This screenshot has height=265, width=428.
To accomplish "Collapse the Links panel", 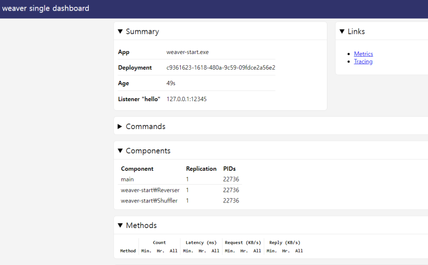I will point(352,32).
